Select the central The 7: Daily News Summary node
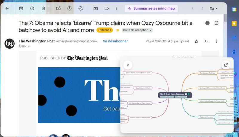 pos(175,95)
